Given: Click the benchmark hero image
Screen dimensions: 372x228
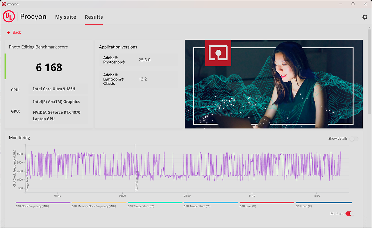Looking at the screenshot, I should click(x=274, y=84).
